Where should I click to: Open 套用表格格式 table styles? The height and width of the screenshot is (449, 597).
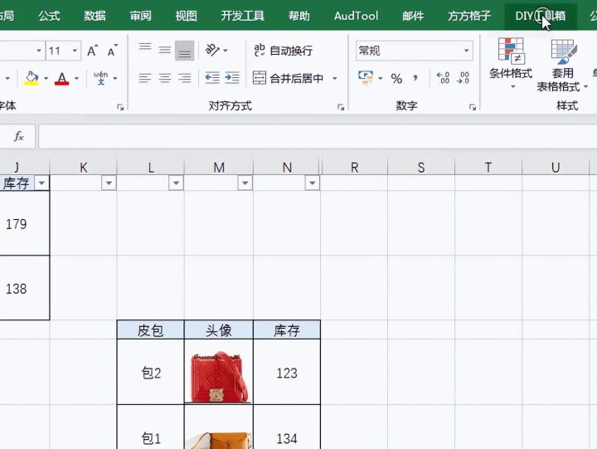(562, 65)
